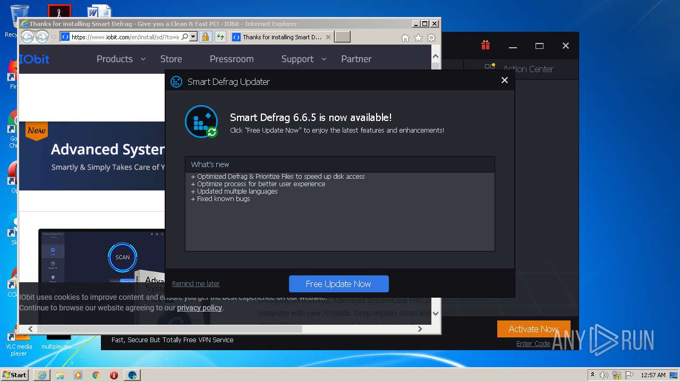This screenshot has width=680, height=382.
Task: Go forward in Internet Explorer
Action: 42,37
